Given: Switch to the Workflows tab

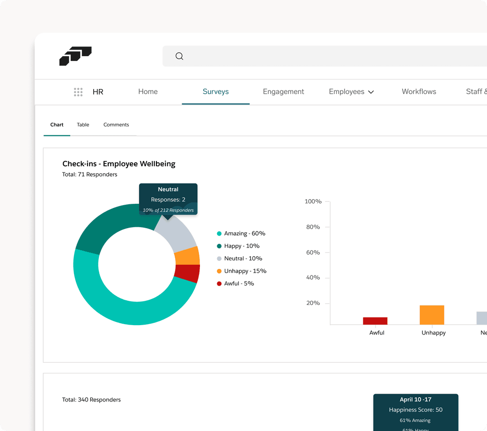Looking at the screenshot, I should coord(419,92).
